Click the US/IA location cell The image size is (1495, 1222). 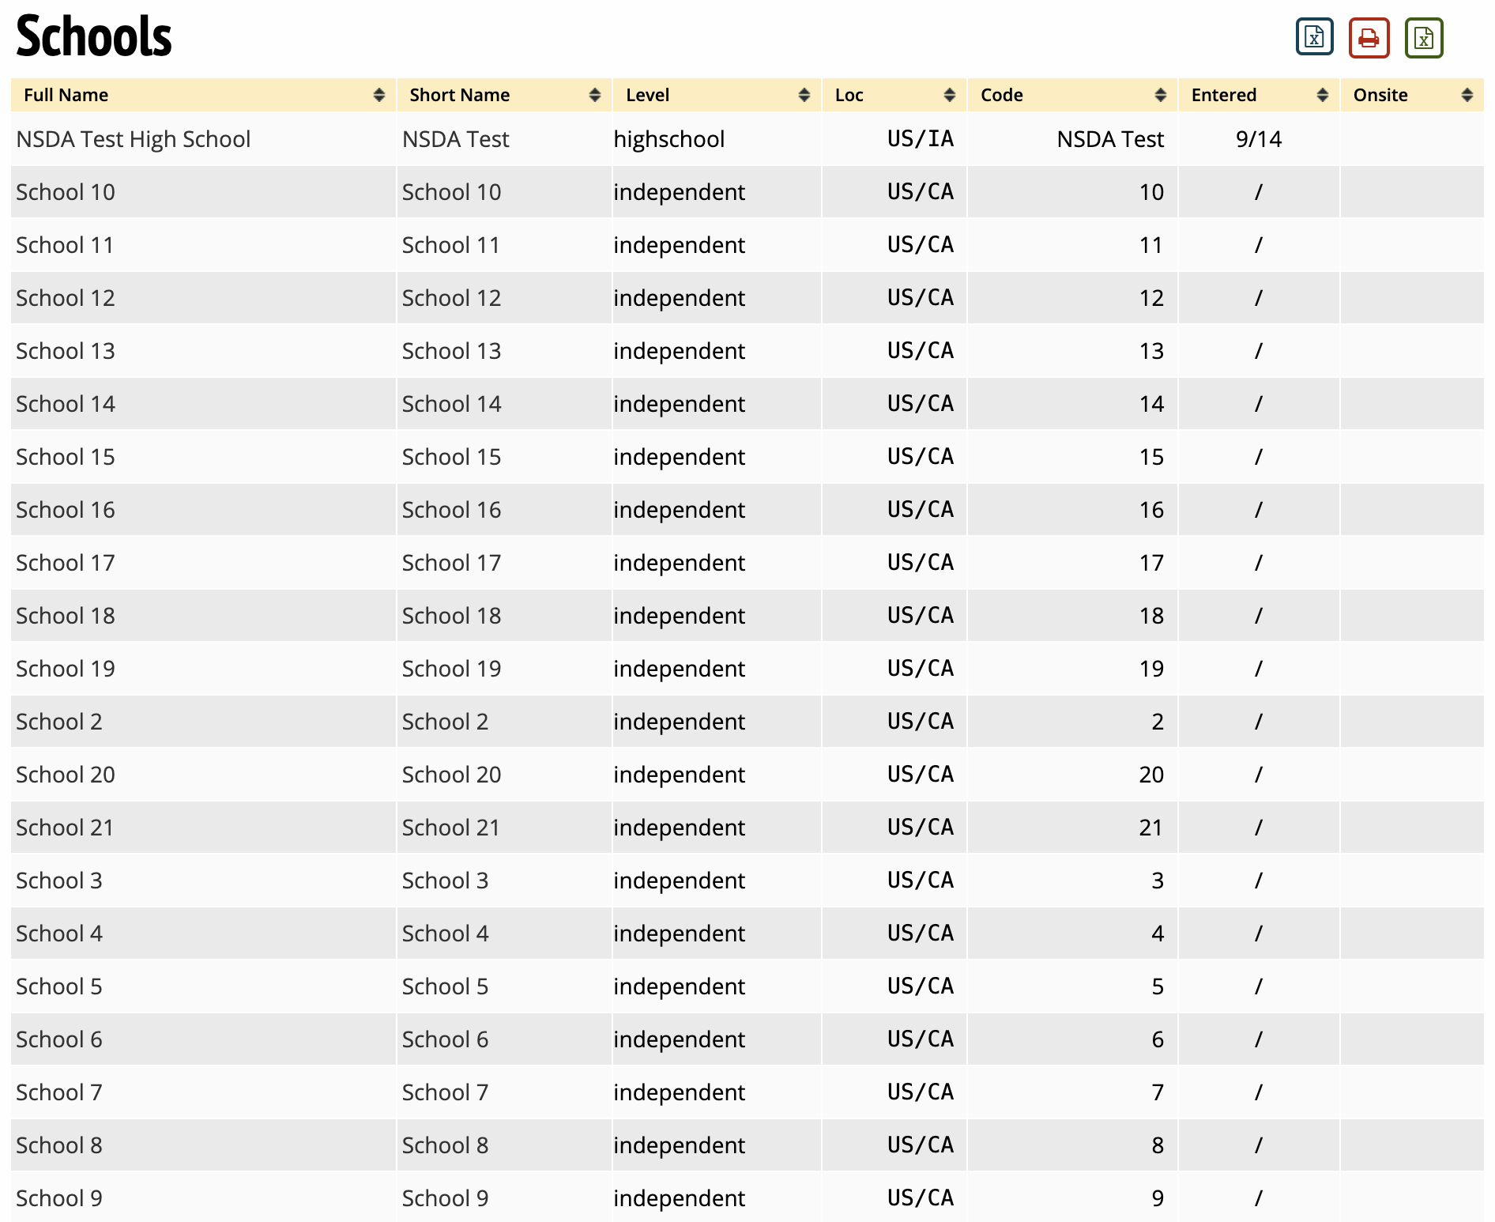[x=920, y=139]
